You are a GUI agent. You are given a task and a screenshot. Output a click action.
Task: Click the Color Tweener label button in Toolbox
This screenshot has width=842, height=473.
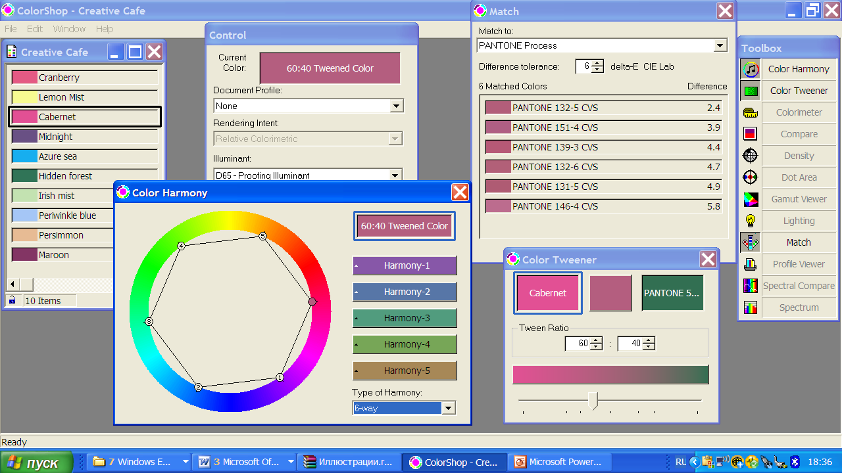[x=799, y=91]
